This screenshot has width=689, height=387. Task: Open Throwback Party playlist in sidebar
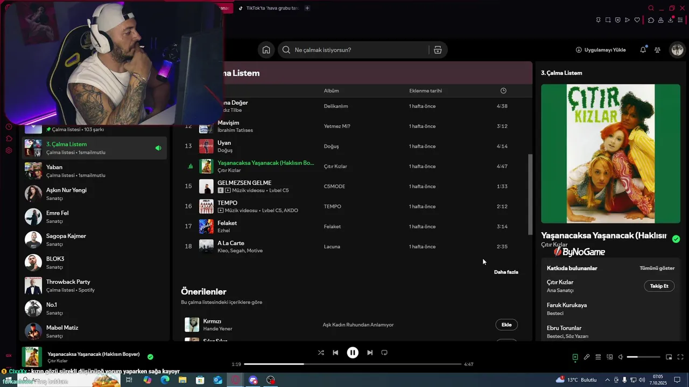pyautogui.click(x=95, y=285)
